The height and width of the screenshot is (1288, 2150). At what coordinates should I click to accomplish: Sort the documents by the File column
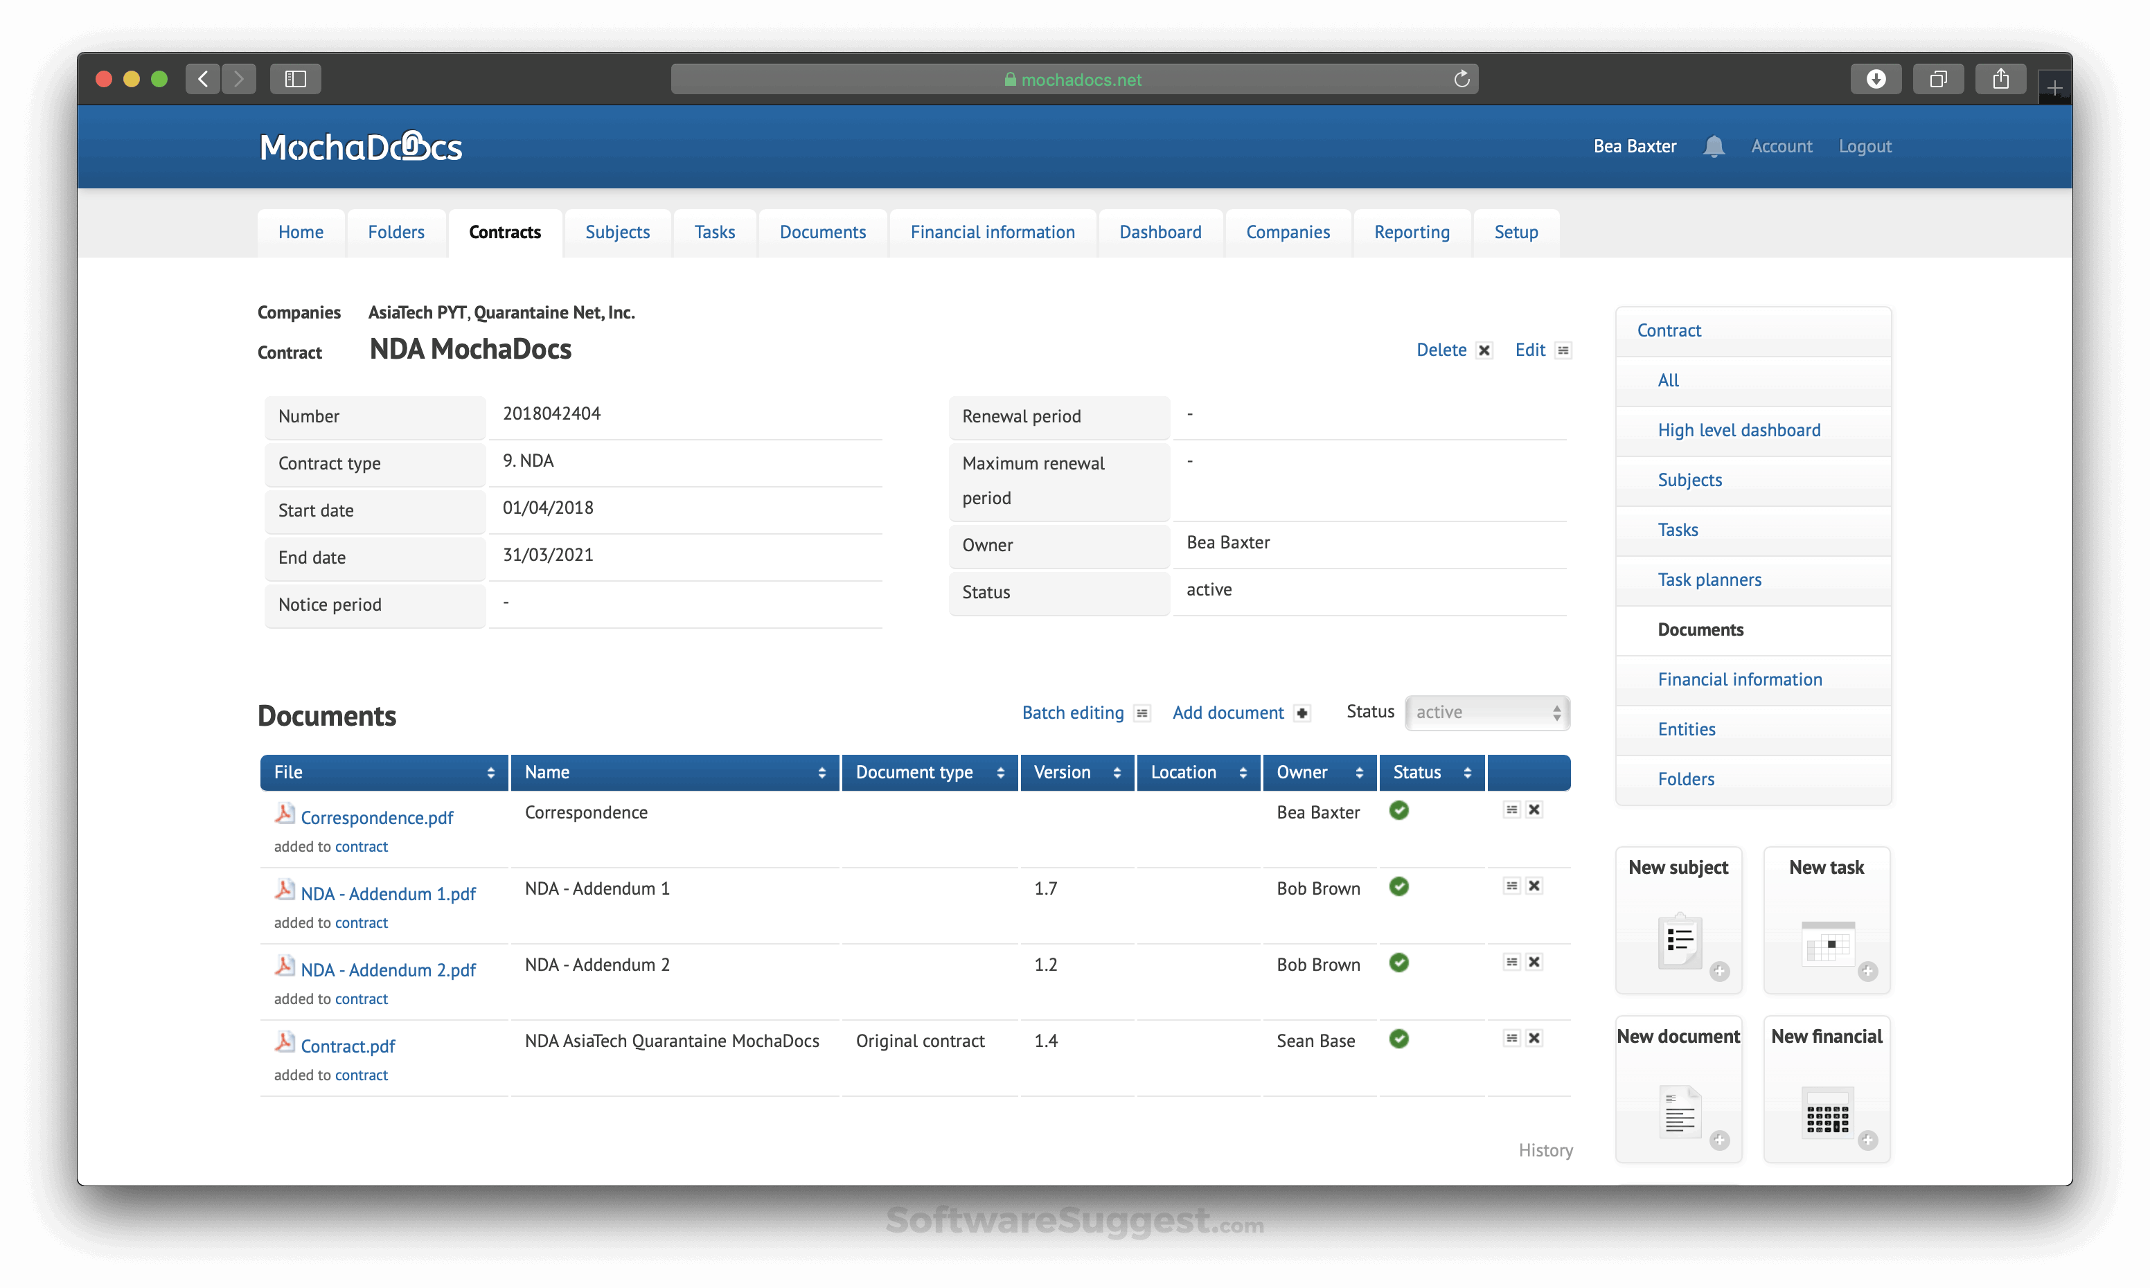384,772
